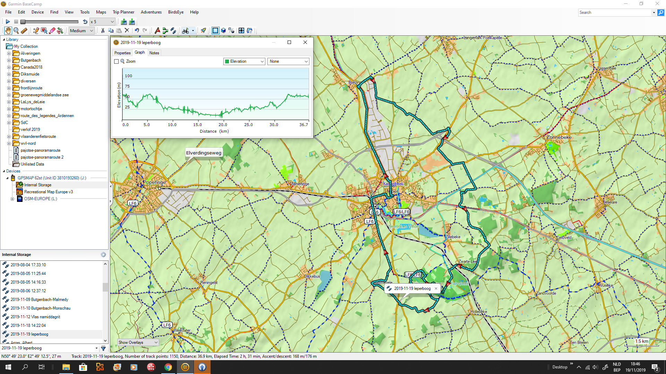Image resolution: width=666 pixels, height=374 pixels.
Task: Expand the Canada2018 folder
Action: click(x=9, y=67)
